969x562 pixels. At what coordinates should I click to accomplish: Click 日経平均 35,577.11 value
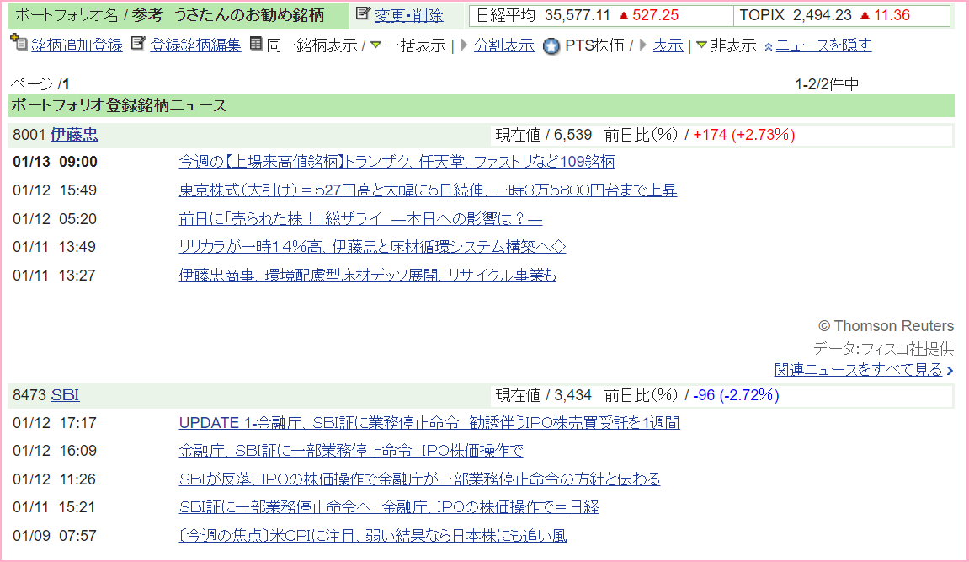point(578,15)
